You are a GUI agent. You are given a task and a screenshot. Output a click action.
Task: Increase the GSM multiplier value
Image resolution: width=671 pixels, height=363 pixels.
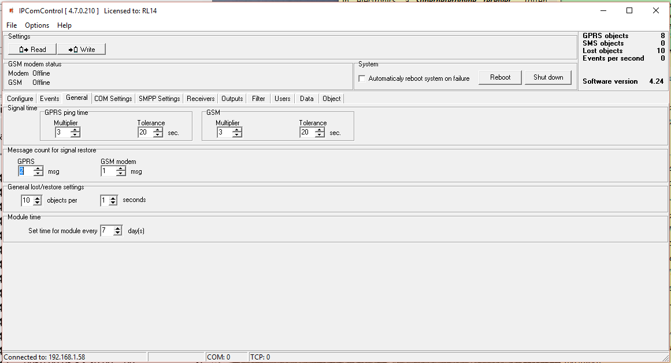(237, 130)
